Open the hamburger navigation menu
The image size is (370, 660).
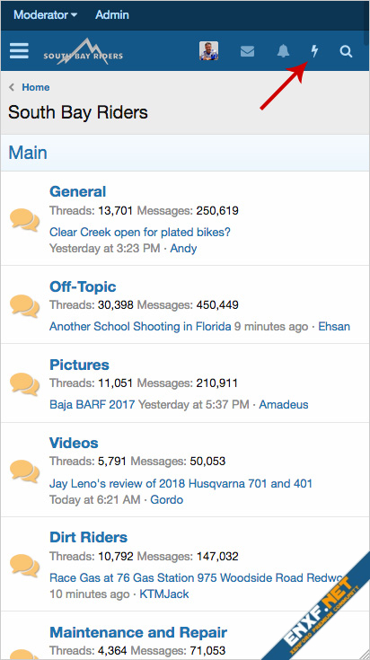pos(19,51)
